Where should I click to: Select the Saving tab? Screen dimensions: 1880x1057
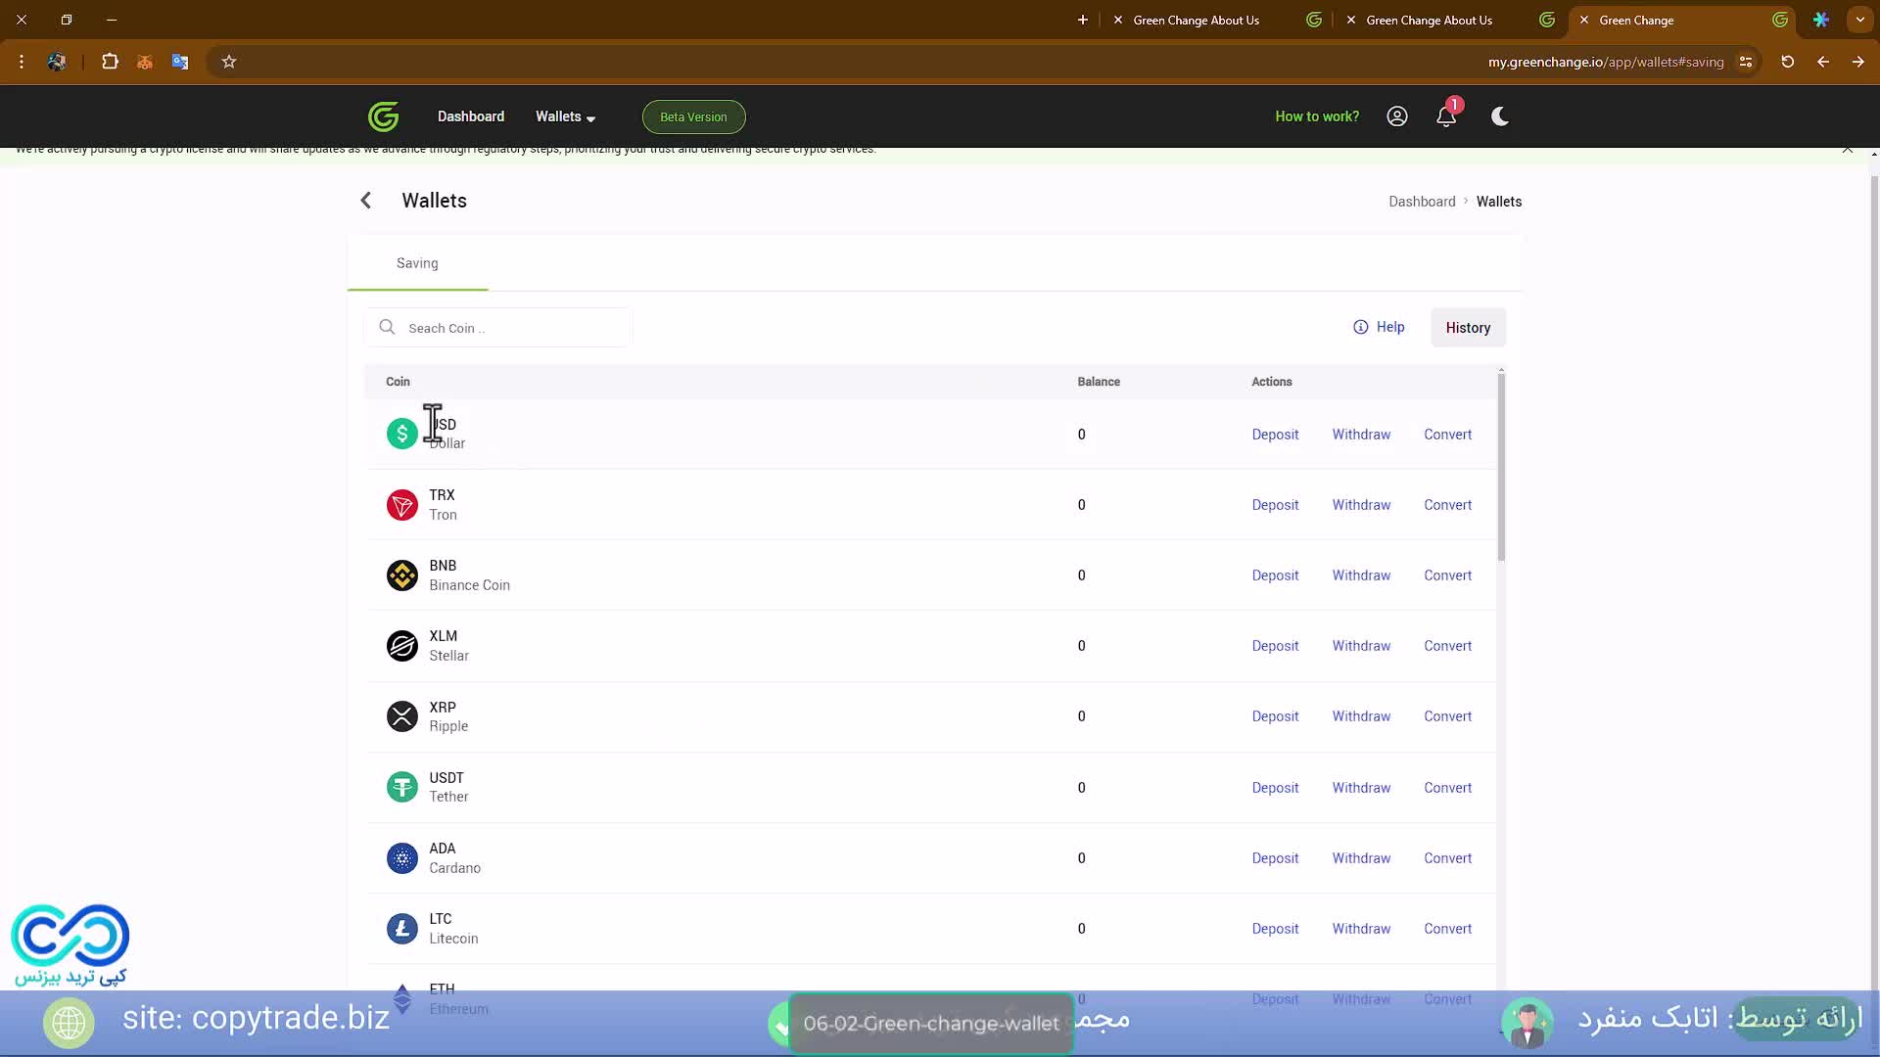coord(417,263)
